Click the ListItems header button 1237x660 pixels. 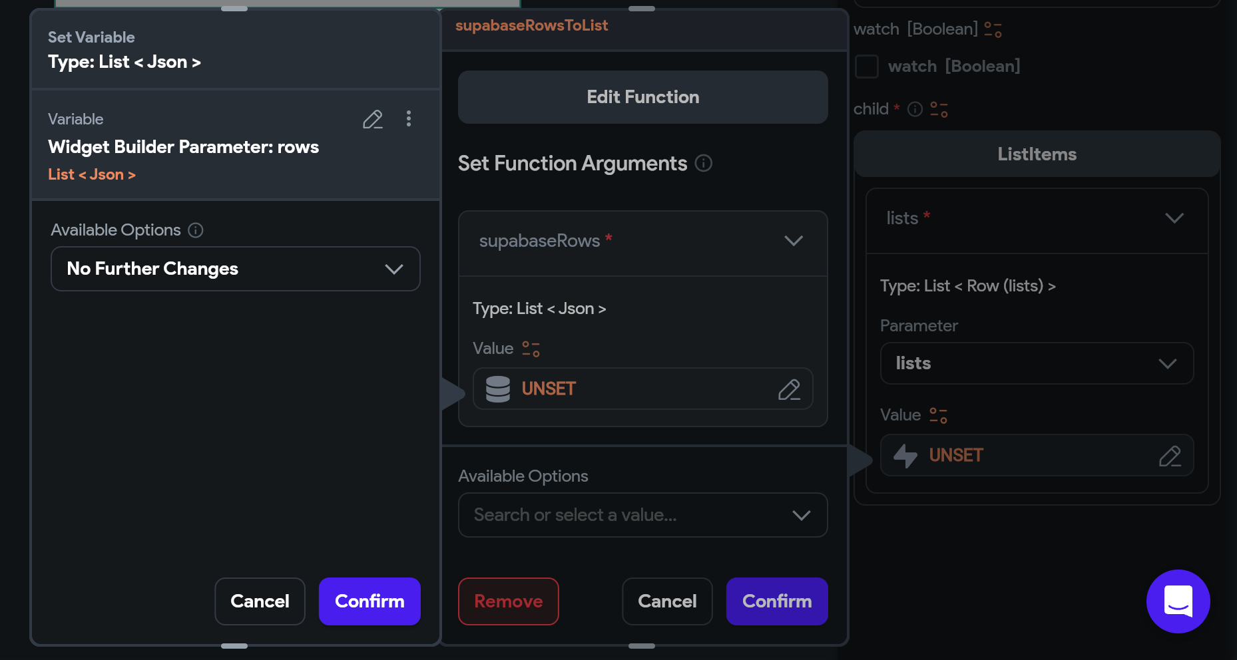point(1037,154)
